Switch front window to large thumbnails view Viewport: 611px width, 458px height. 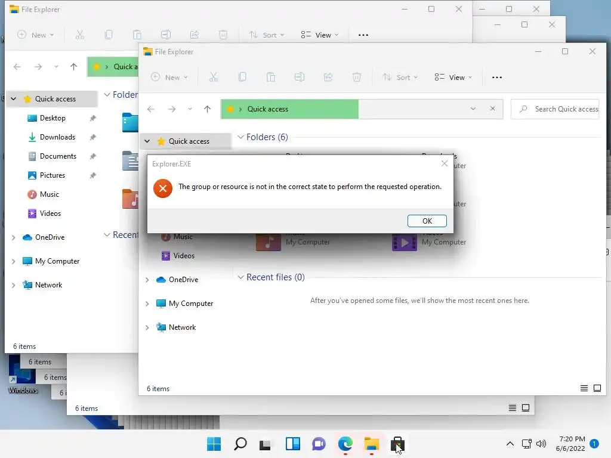(597, 388)
